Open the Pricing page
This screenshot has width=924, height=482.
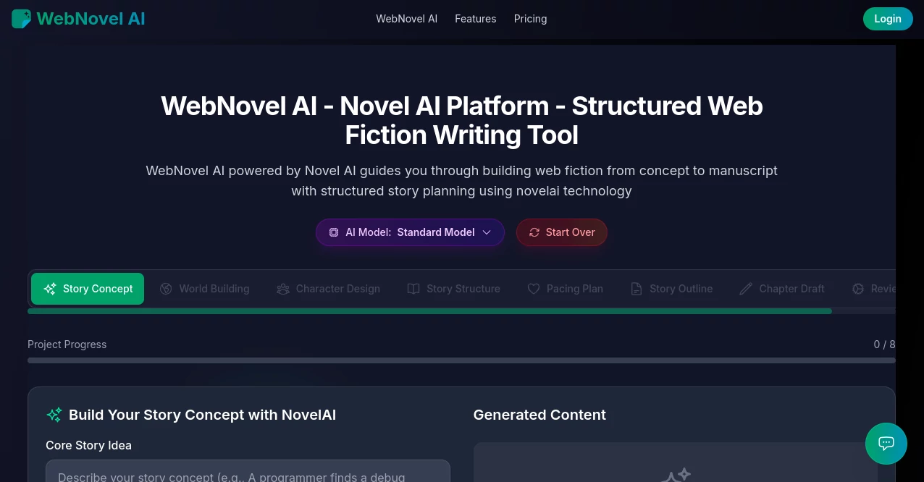[x=530, y=18]
